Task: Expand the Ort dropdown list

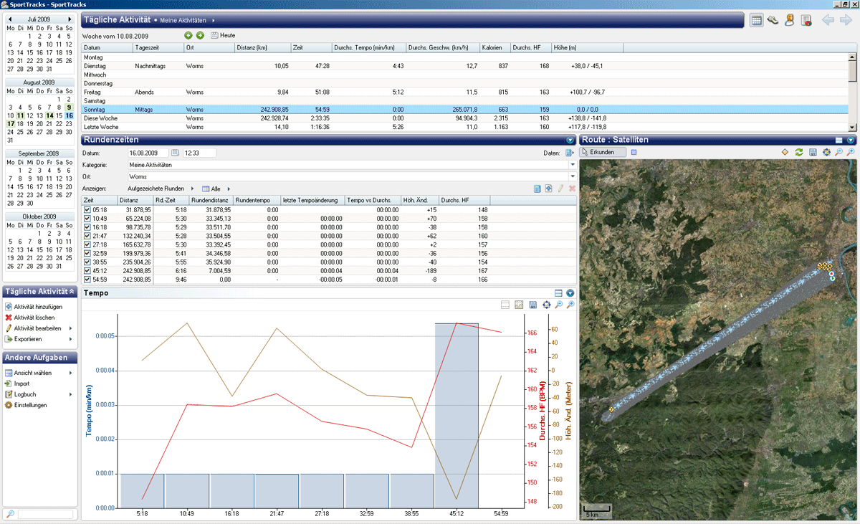Action: tap(572, 176)
